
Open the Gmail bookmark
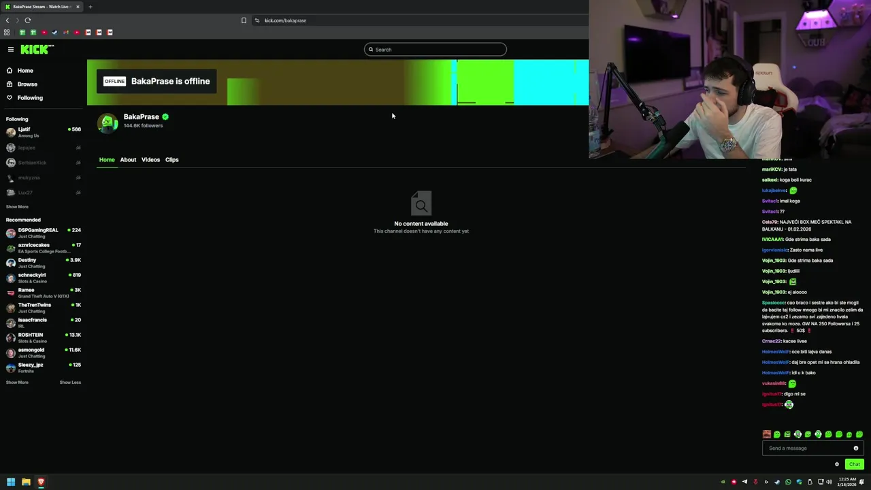[x=66, y=33]
